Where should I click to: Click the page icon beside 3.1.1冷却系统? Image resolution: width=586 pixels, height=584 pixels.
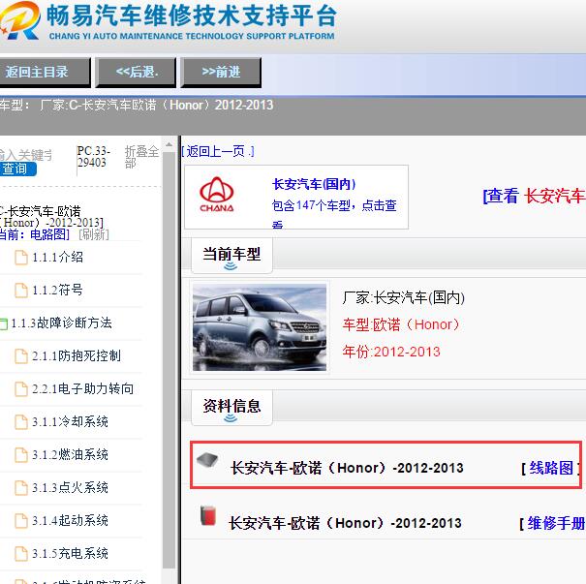[21, 421]
